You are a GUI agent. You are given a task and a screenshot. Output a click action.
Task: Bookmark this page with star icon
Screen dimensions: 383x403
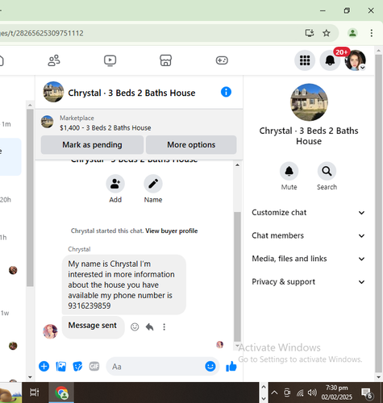[327, 33]
